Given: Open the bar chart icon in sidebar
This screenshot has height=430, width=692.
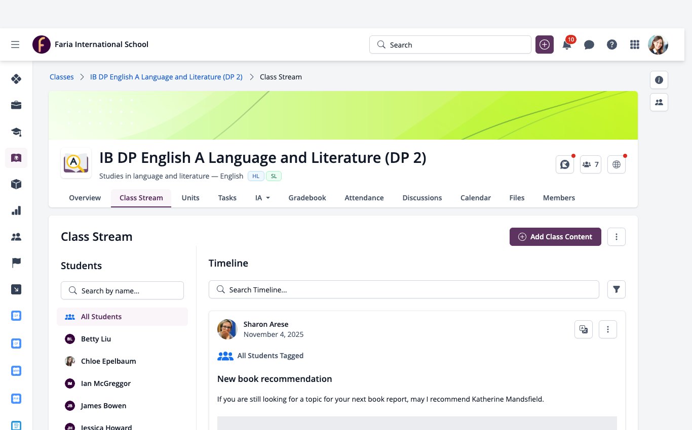Looking at the screenshot, I should 16,210.
